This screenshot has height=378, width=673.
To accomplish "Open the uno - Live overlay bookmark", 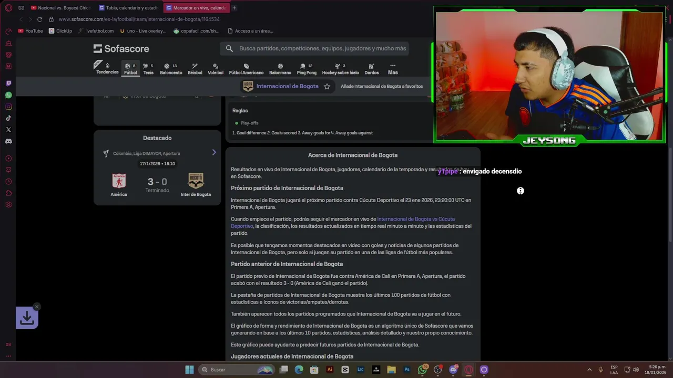I will pos(143,31).
